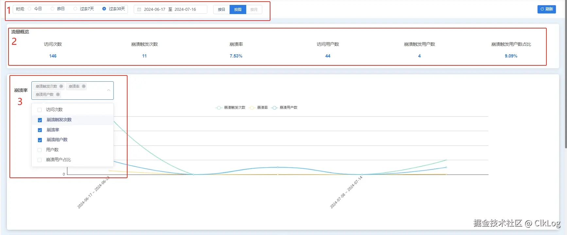Click the last 崩溃触发次数 data point on chart
The width and height of the screenshot is (567, 235).
446,160
